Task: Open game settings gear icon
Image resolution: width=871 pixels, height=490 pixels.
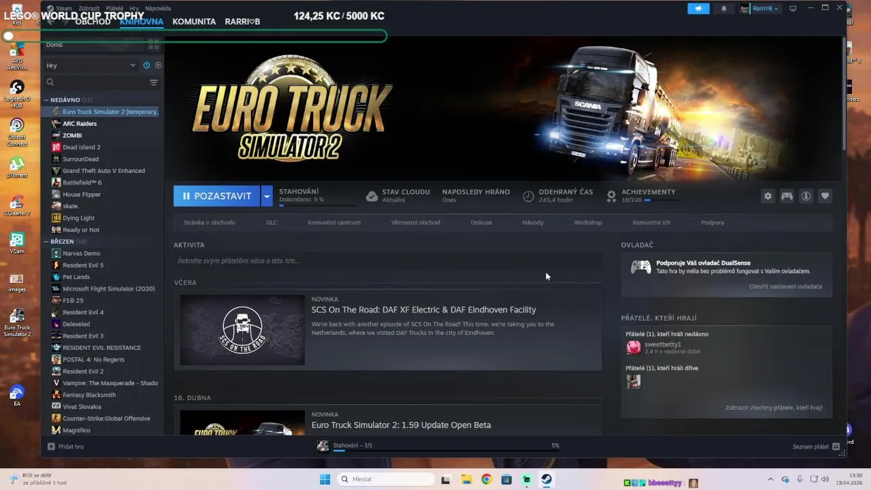Action: [x=768, y=196]
